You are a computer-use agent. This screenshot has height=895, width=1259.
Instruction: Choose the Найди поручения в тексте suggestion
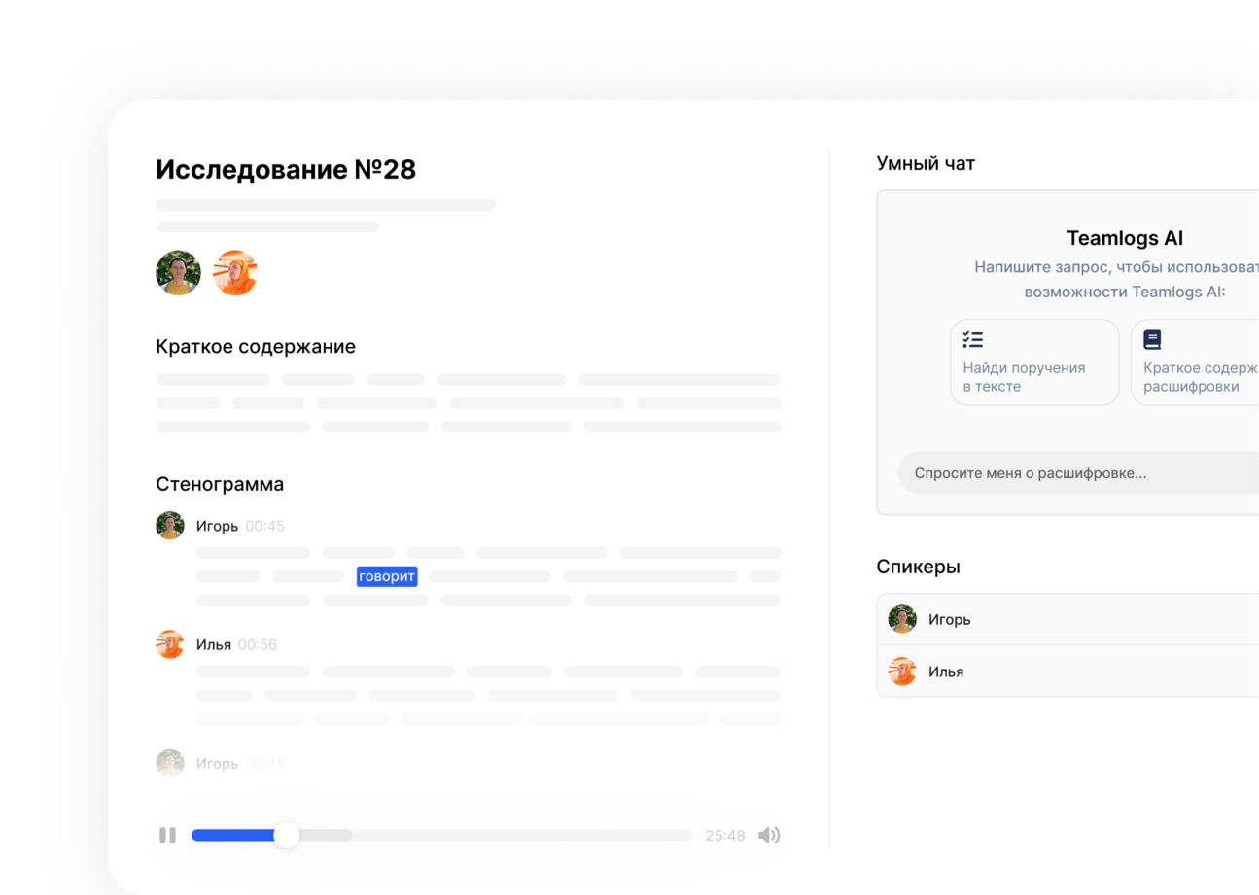tap(1034, 362)
